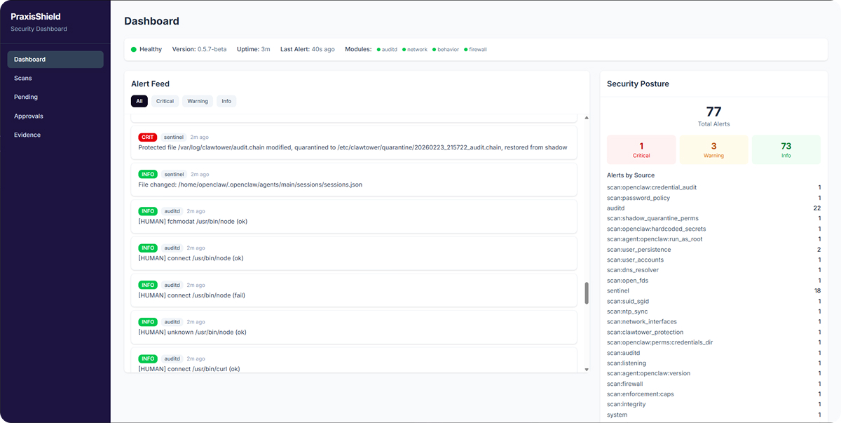The height and width of the screenshot is (423, 841).
Task: Click the green Healthy status dot
Action: [134, 50]
